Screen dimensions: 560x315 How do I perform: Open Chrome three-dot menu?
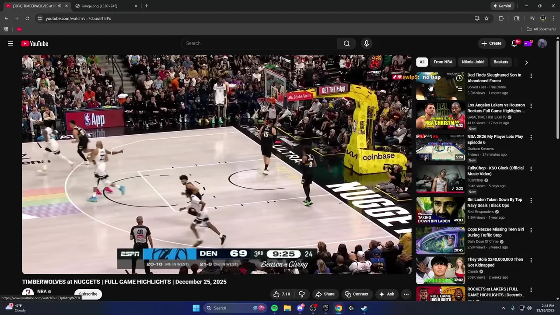coord(553,18)
